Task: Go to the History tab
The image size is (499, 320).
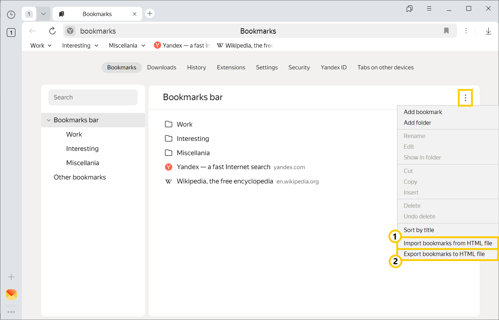Action: [197, 67]
